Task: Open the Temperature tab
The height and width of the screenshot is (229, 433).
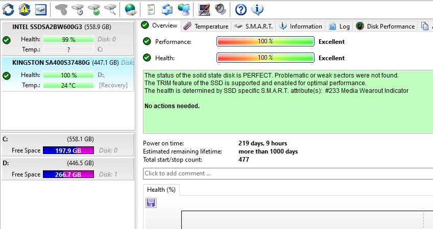Action: coord(206,26)
